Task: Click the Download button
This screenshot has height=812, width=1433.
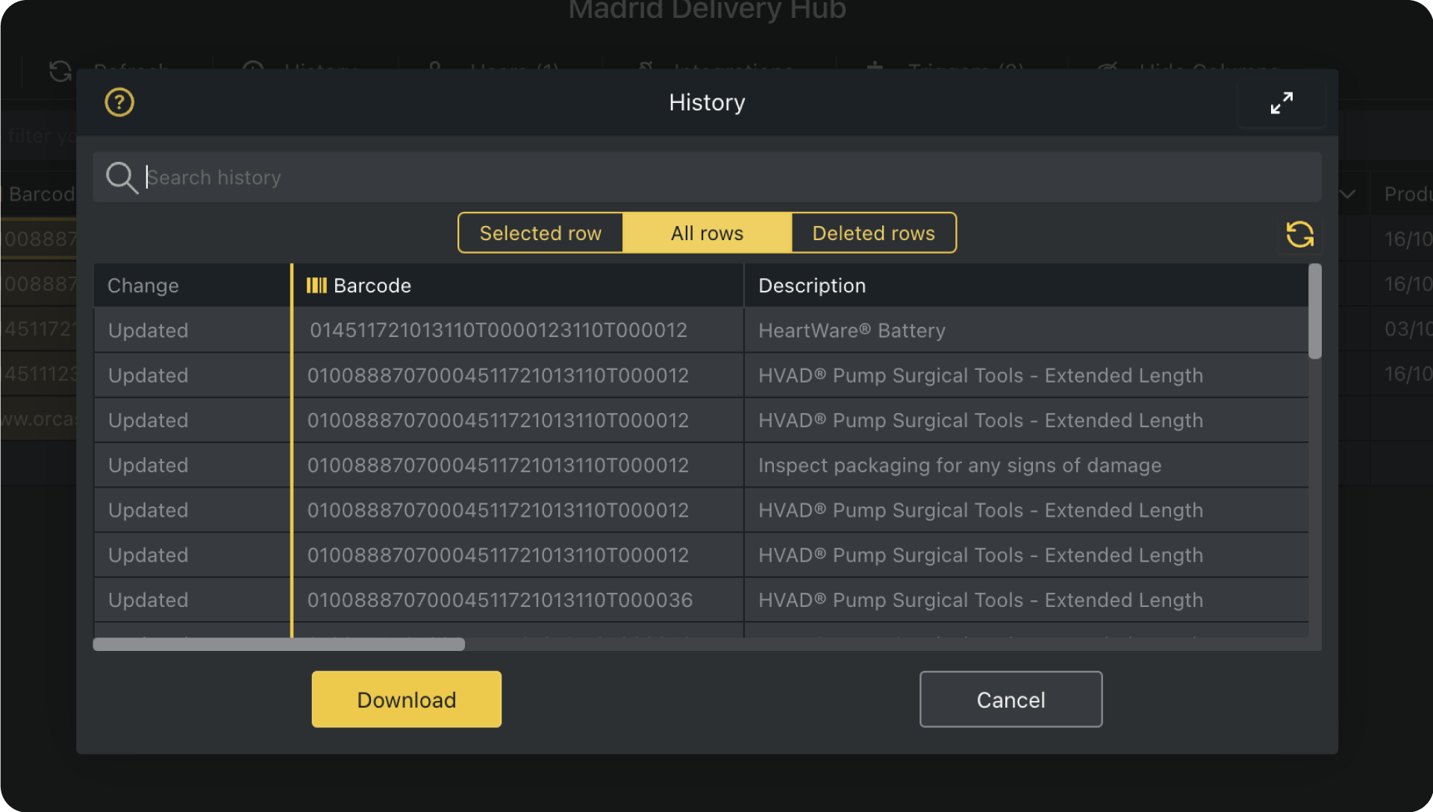Action: (407, 699)
